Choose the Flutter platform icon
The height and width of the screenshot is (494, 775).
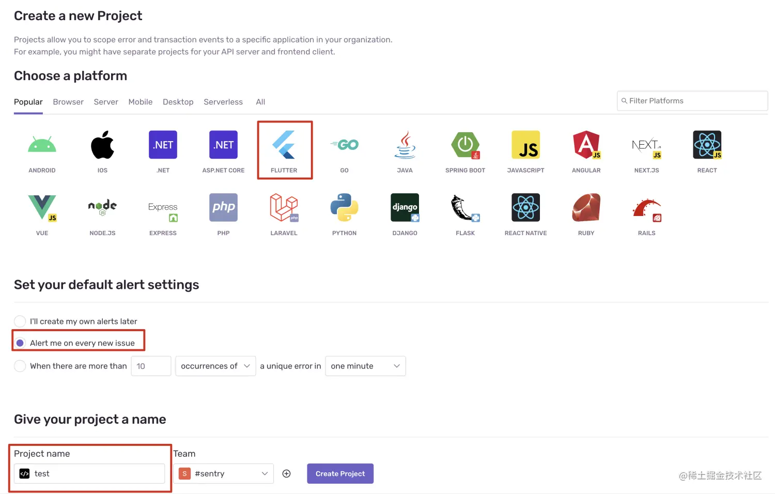click(284, 145)
